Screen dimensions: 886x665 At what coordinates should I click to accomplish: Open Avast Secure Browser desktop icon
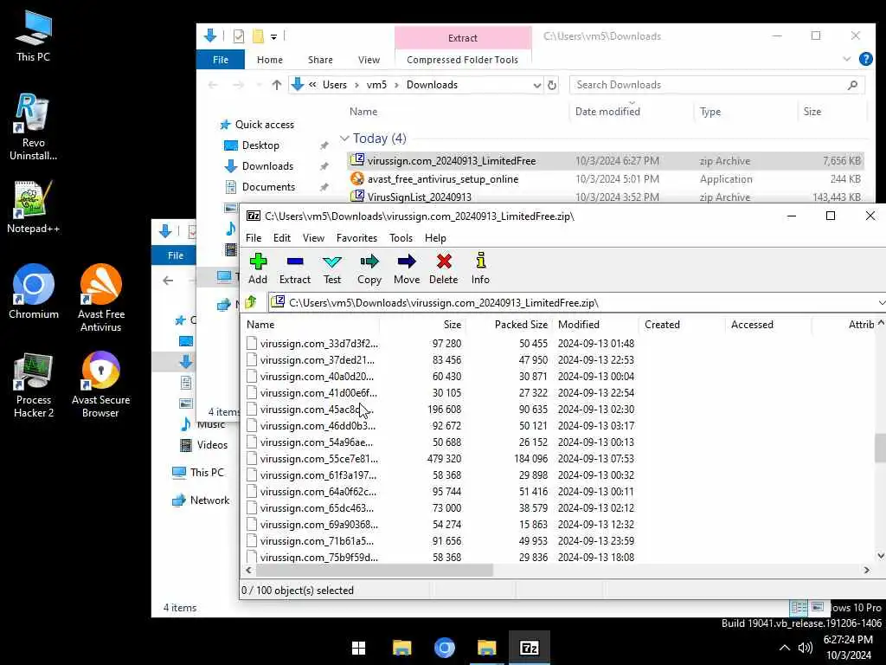pyautogui.click(x=100, y=384)
